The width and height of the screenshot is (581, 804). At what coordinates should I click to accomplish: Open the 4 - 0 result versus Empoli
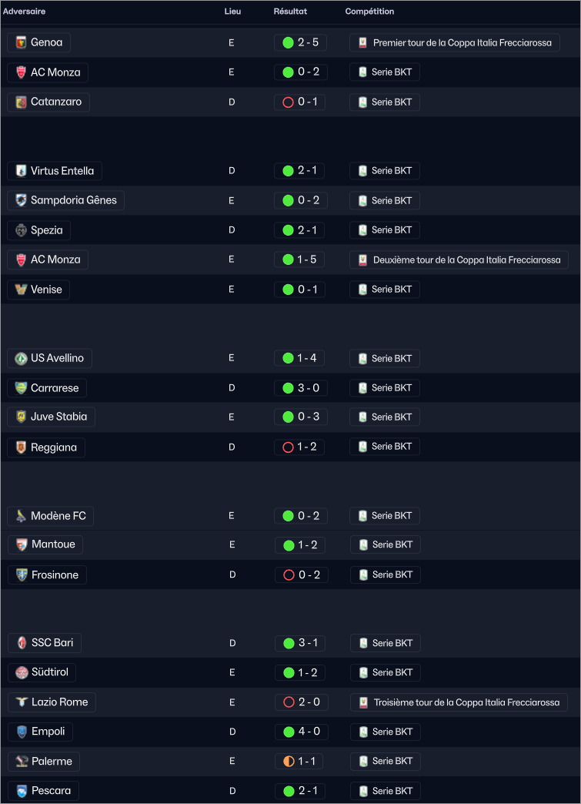tap(300, 732)
